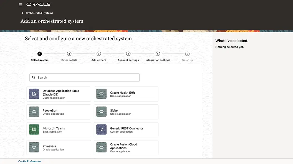Click the Oracle Health EHR icon
Image resolution: width=293 pixels, height=164 pixels.
(102, 94)
